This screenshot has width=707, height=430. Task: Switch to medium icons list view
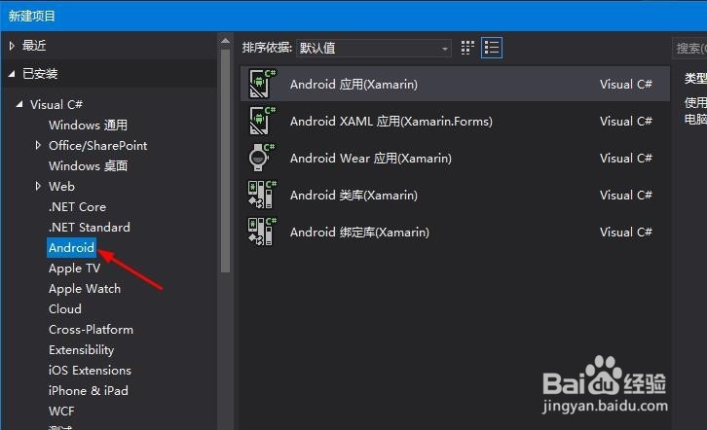[492, 48]
